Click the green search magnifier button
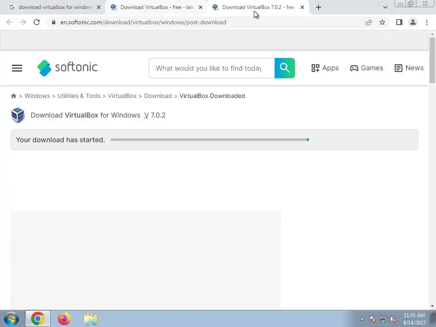Image resolution: width=436 pixels, height=327 pixels. pos(285,68)
